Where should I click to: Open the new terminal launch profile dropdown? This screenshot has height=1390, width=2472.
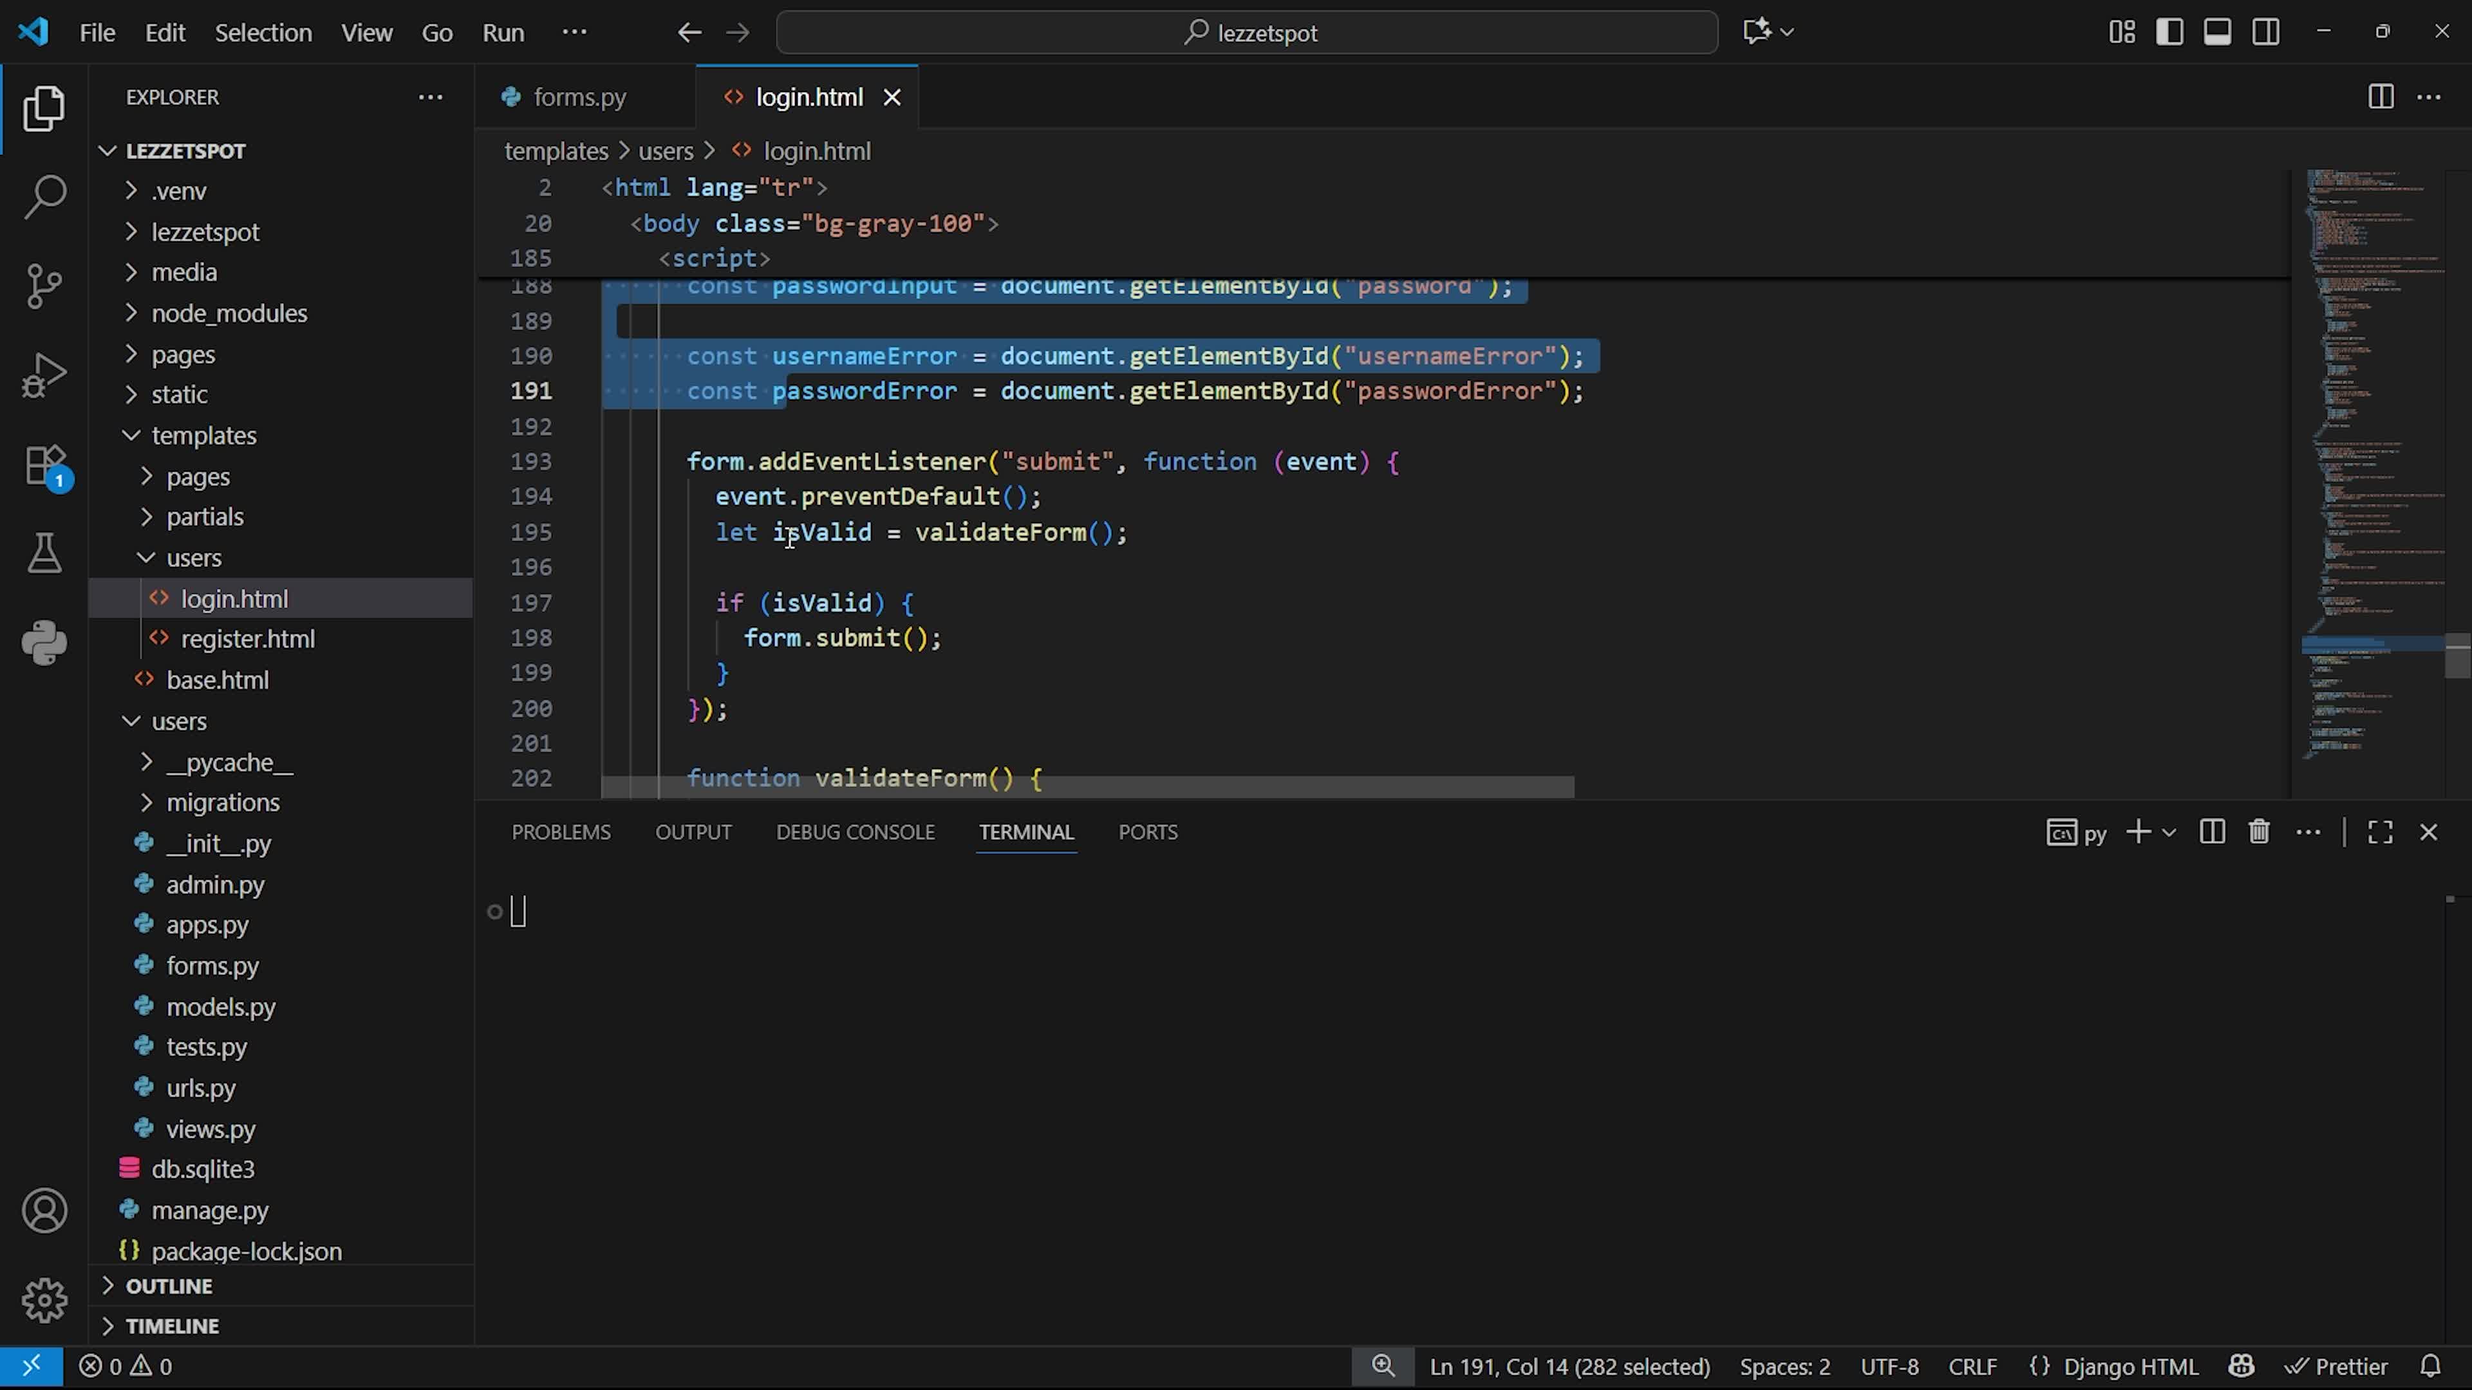point(2169,831)
